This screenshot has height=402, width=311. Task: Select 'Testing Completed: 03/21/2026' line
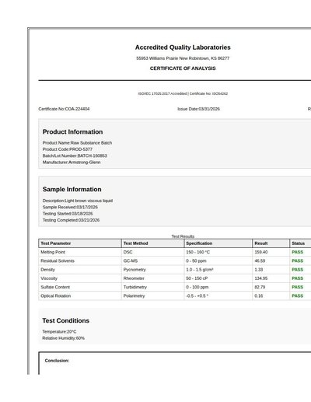pos(71,220)
